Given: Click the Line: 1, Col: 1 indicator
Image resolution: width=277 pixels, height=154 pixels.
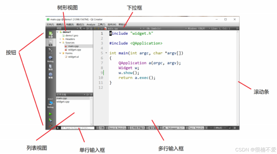Looking at the screenshot, I should pyautogui.click(x=221, y=28).
